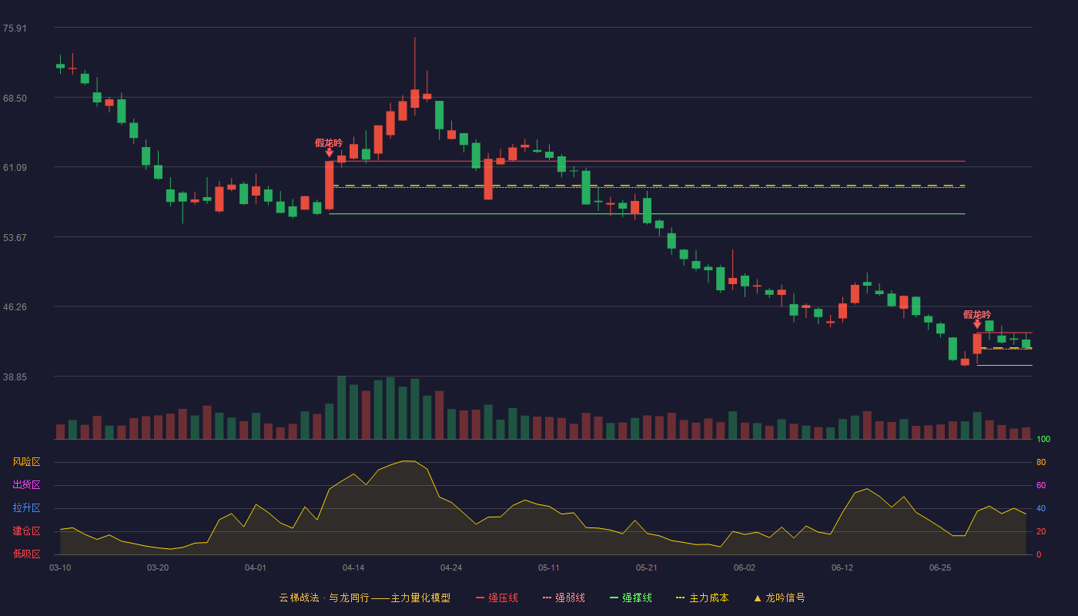Select the 出货区 zone label

pos(26,485)
